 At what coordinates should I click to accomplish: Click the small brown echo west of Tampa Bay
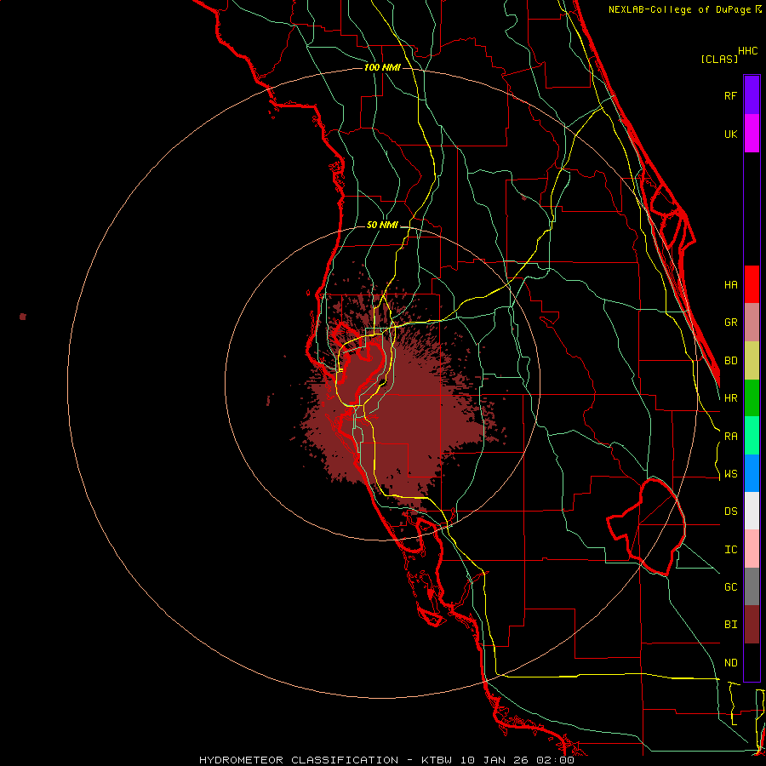(268, 401)
